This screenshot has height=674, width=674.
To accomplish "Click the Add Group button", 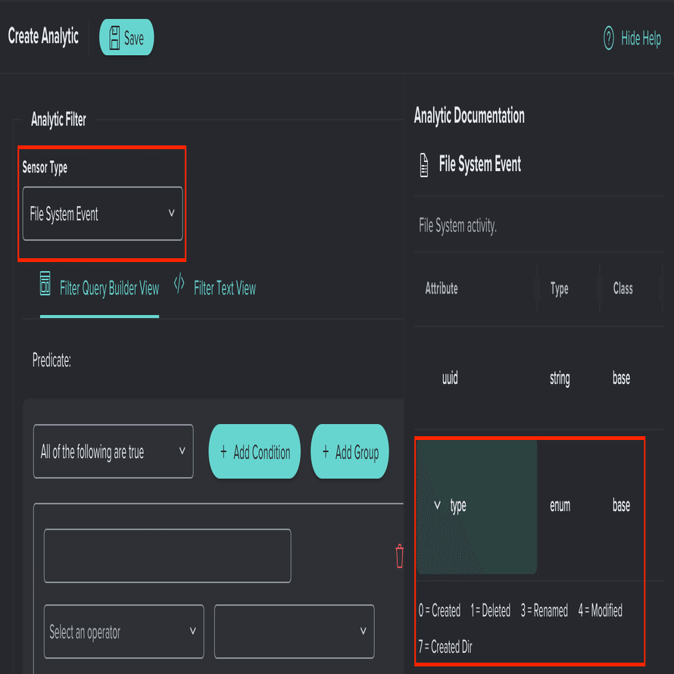I will tap(350, 451).
